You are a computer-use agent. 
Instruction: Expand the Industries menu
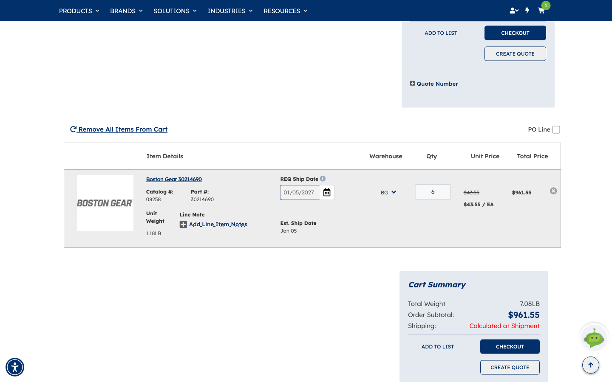click(x=230, y=11)
